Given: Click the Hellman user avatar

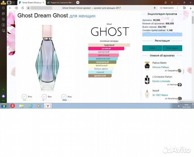Looking at the screenshot, I should (179, 85).
